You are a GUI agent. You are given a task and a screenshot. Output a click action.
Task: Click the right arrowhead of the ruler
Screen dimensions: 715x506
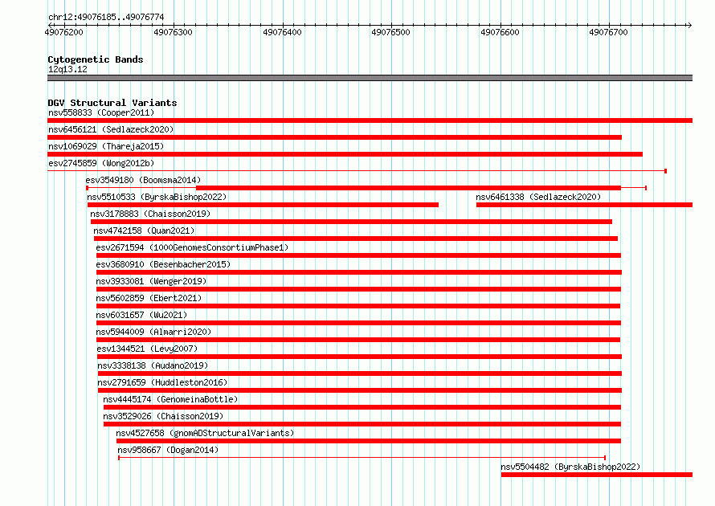pyautogui.click(x=689, y=25)
